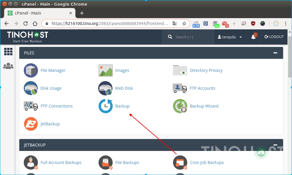Viewport: 292px width, 175px height.
Task: Open the File Manager icon
Action: (x=31, y=70)
